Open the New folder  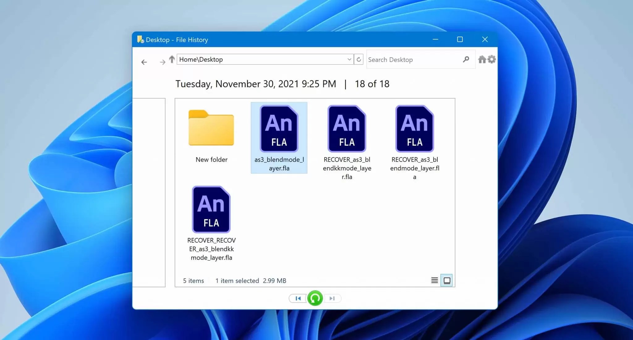[211, 129]
